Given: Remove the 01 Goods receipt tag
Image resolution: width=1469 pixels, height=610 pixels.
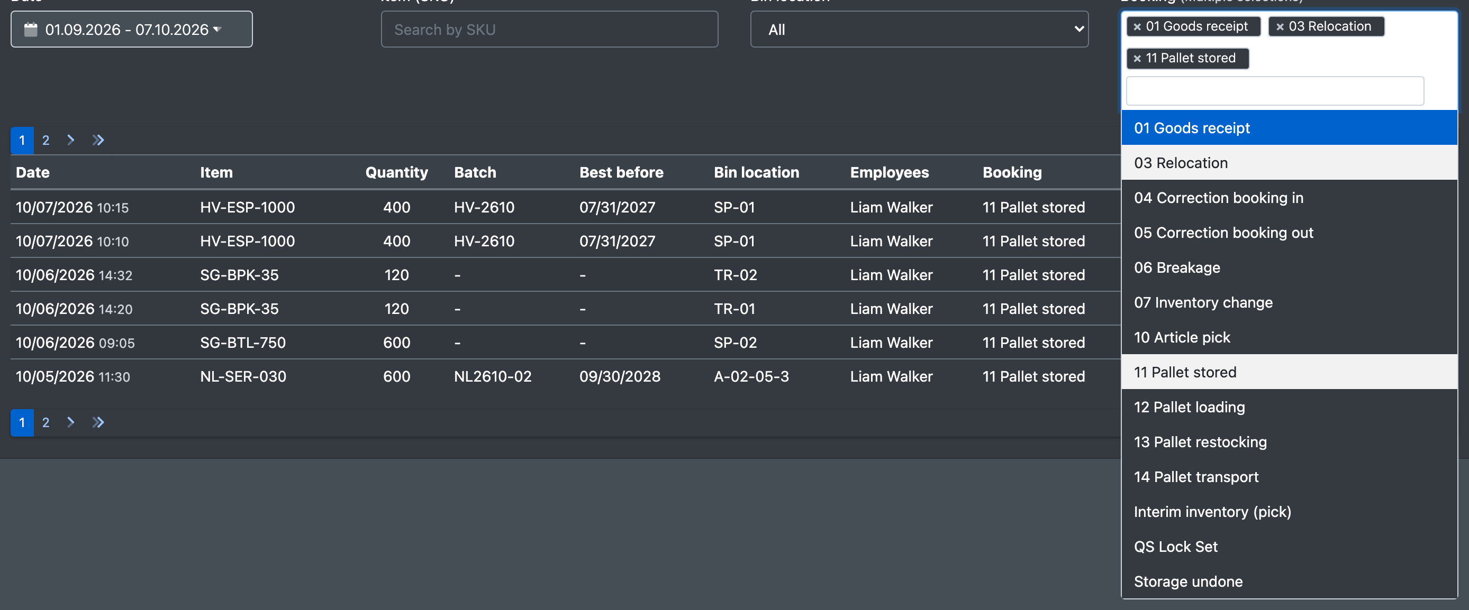Looking at the screenshot, I should [x=1137, y=27].
